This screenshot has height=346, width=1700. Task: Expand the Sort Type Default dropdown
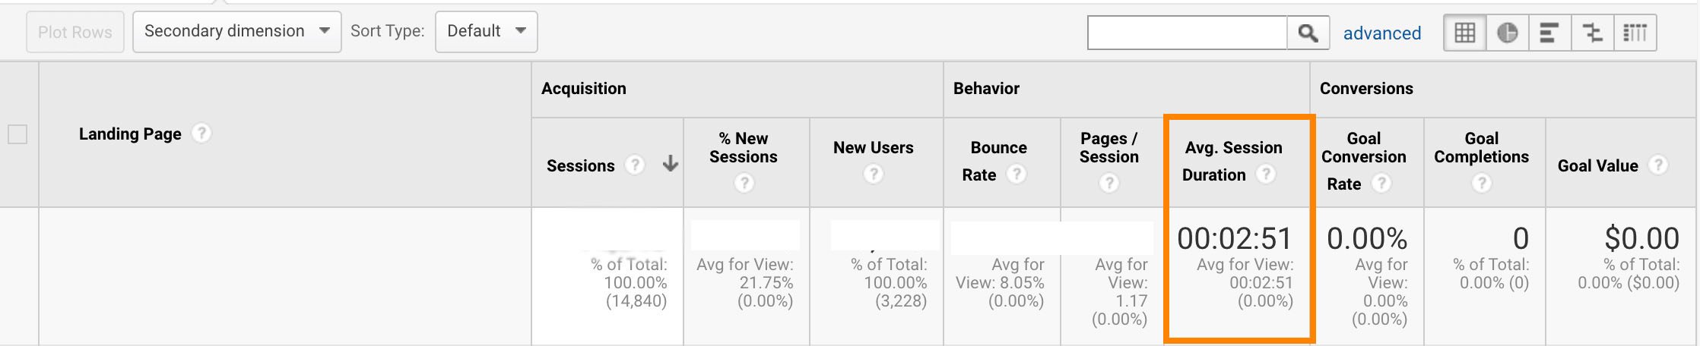(486, 32)
